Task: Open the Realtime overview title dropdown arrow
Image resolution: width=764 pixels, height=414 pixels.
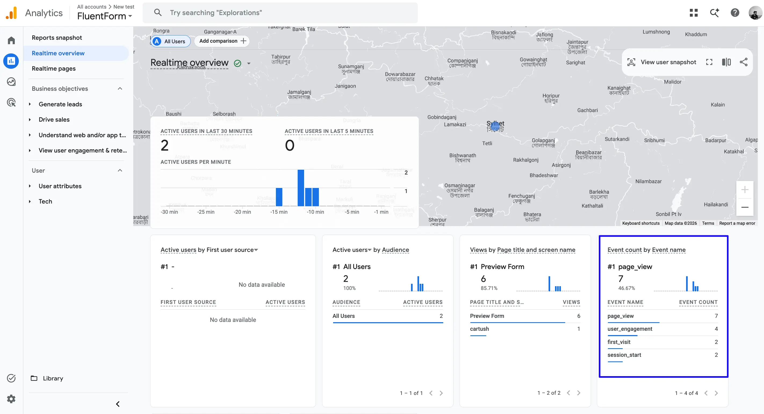Action: [248, 63]
